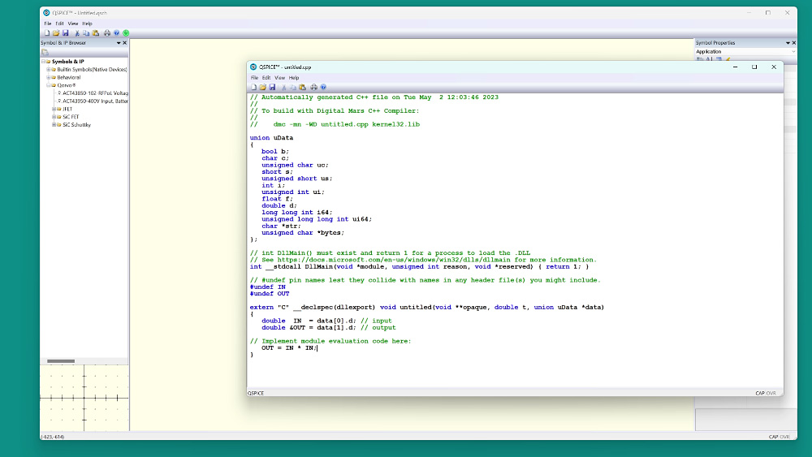Click QSPICE label in editor status bar

click(x=256, y=394)
